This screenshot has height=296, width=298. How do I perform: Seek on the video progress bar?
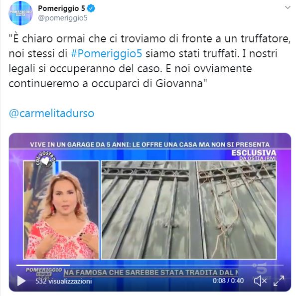(x=150, y=265)
